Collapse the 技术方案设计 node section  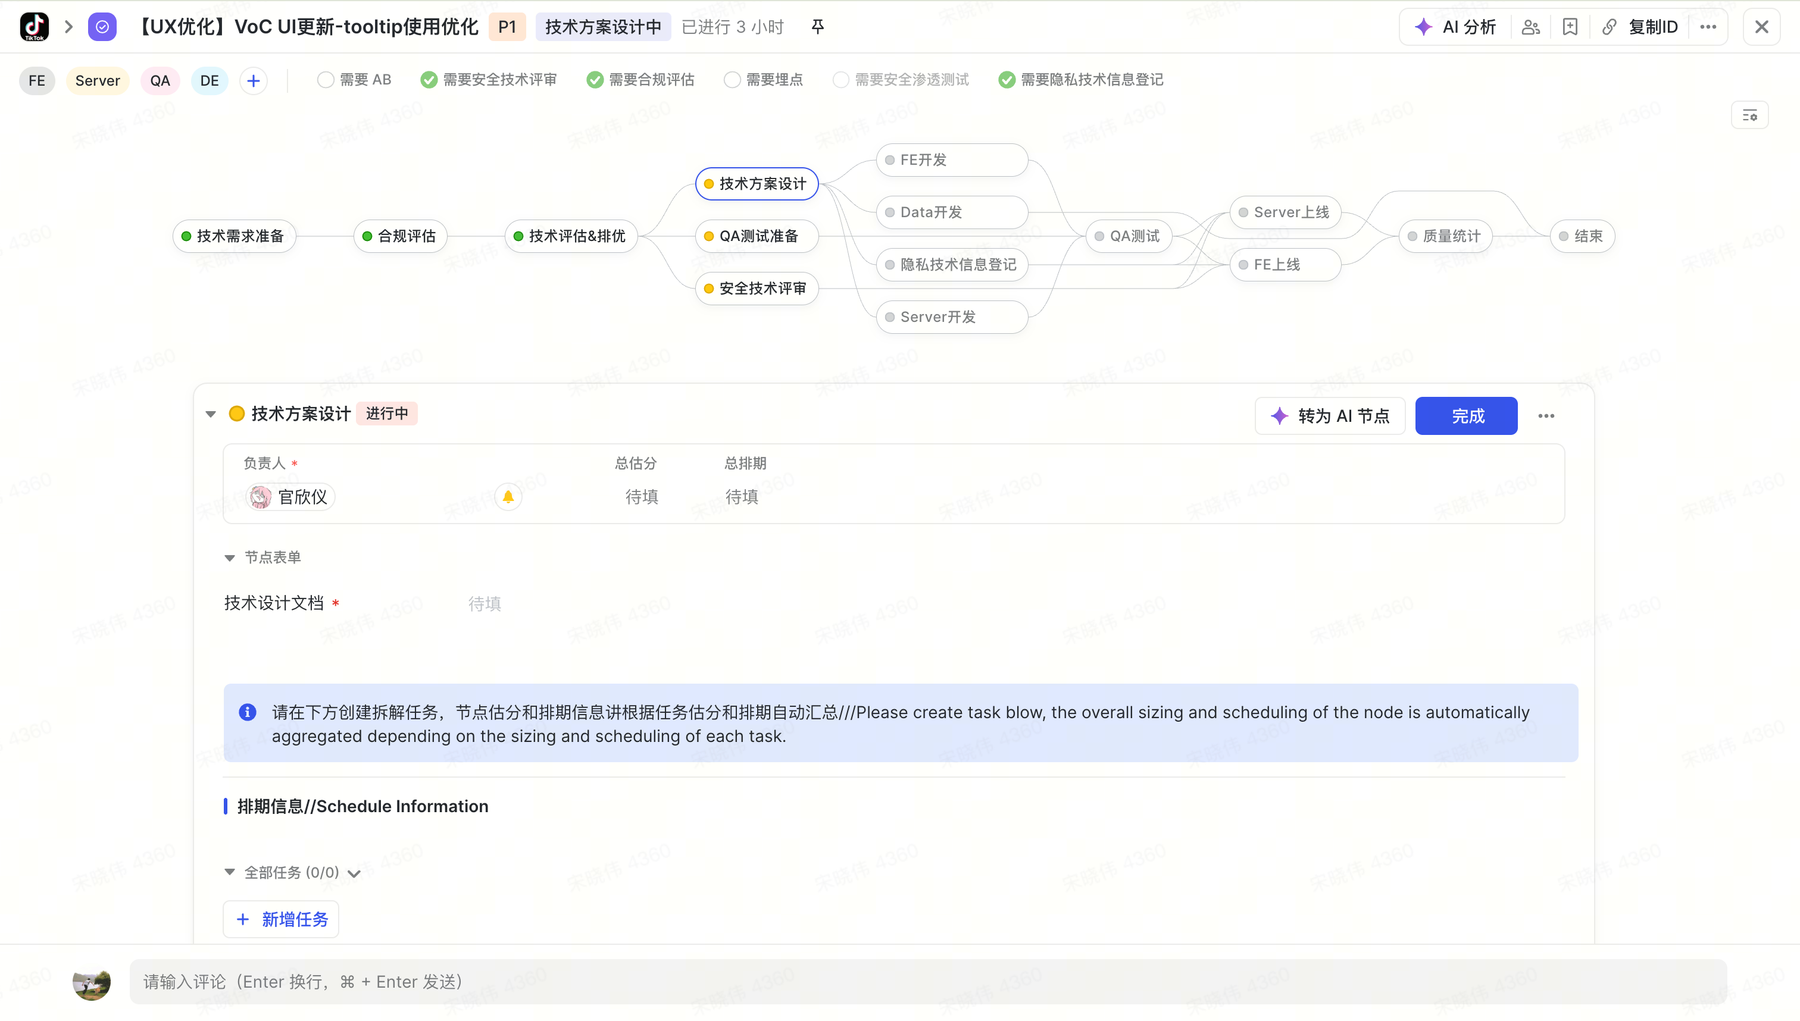211,415
